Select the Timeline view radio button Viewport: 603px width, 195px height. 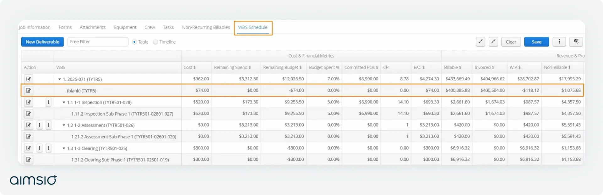155,42
